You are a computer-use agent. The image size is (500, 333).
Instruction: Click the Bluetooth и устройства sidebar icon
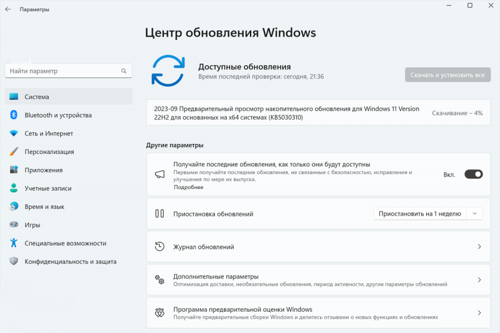[13, 115]
